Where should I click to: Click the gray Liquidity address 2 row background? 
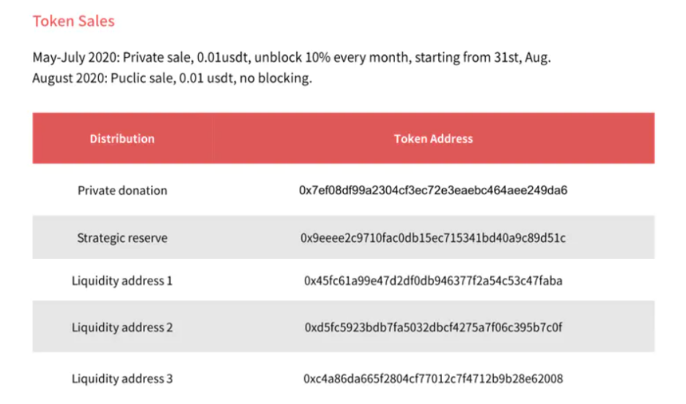(344, 326)
